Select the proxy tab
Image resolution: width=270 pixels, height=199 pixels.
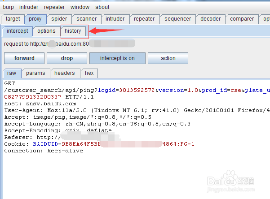point(35,19)
